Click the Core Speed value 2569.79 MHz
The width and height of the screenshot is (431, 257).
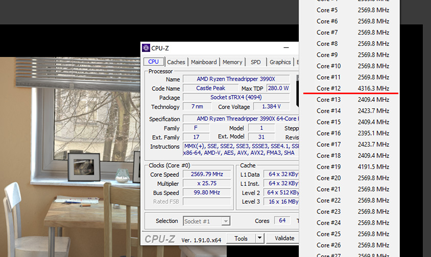pyautogui.click(x=207, y=174)
